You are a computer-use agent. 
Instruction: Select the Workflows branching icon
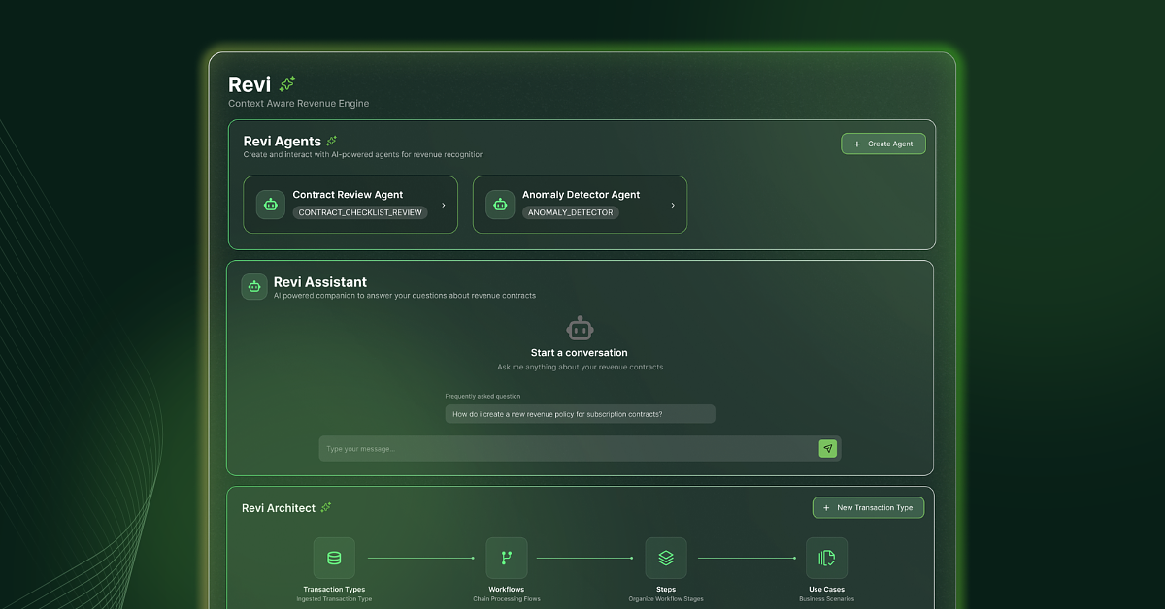[x=506, y=558]
